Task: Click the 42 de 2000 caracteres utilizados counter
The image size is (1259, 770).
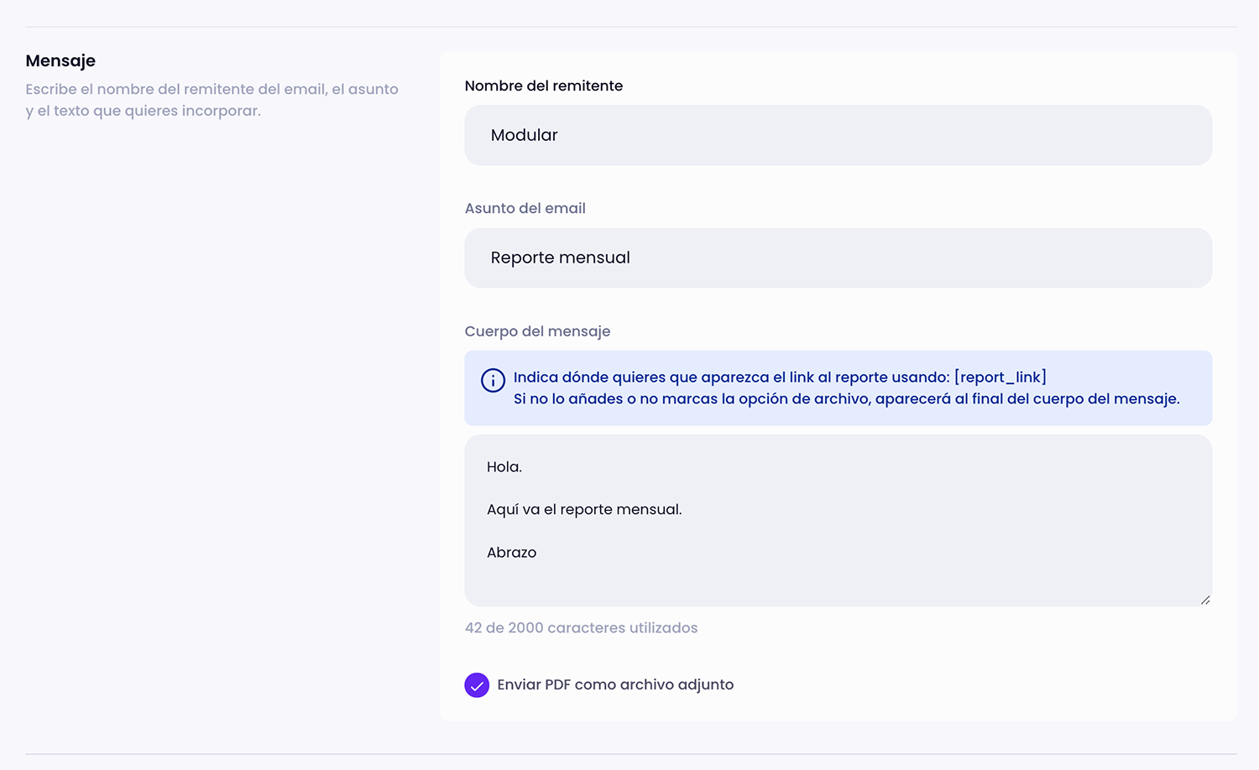Action: (x=581, y=627)
